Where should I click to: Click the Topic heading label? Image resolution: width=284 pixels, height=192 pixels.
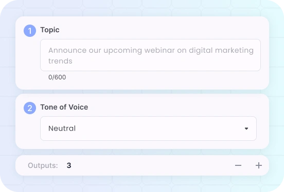pos(50,30)
